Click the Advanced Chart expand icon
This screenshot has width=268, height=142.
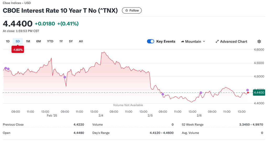217,42
